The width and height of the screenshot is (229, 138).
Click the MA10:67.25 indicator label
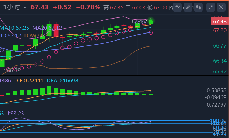(x=14, y=28)
